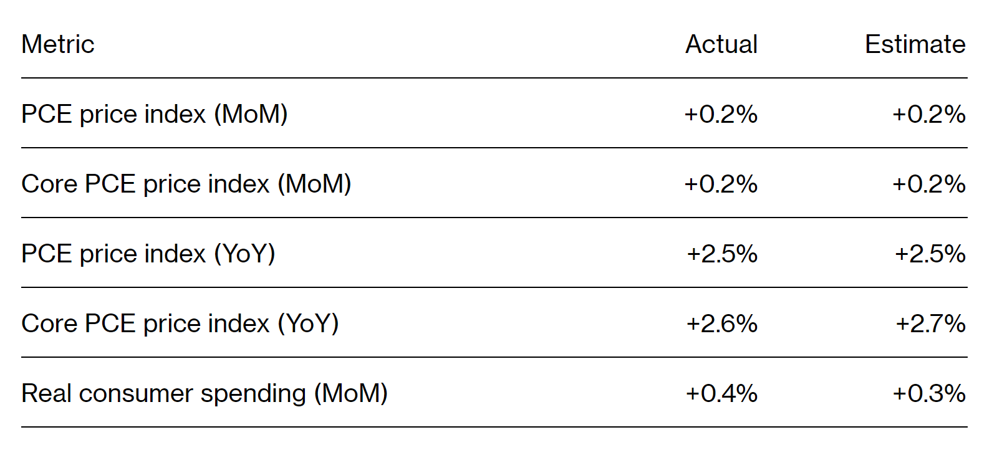The height and width of the screenshot is (450, 997).
Task: Select the Core PCE price index (YoY) label
Action: (180, 324)
